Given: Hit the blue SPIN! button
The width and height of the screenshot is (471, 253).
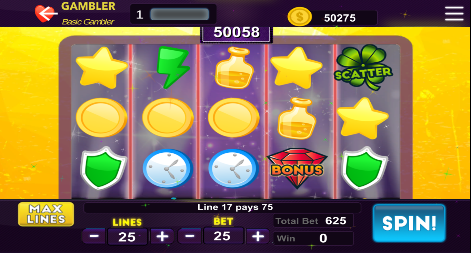Looking at the screenshot, I should [409, 223].
